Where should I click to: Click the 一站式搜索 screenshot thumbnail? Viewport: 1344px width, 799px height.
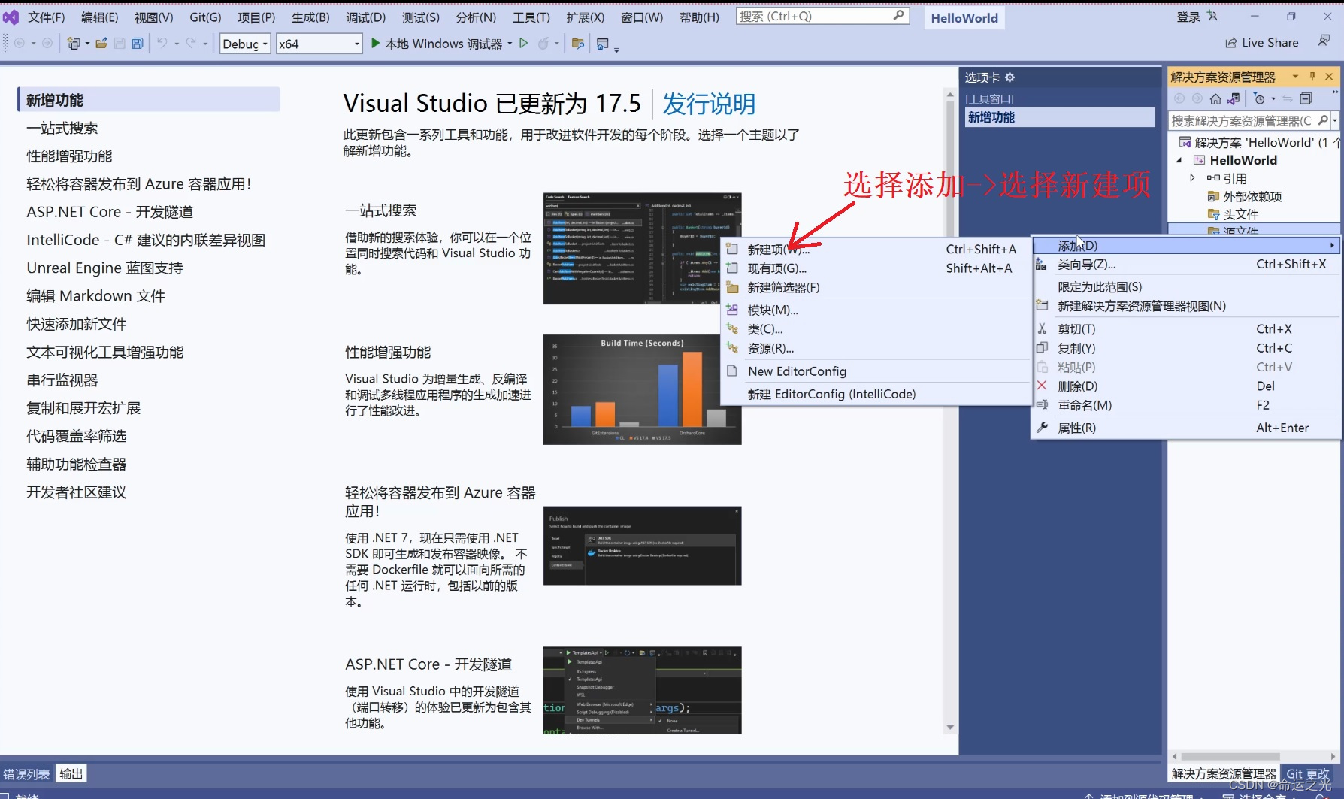[x=643, y=249]
